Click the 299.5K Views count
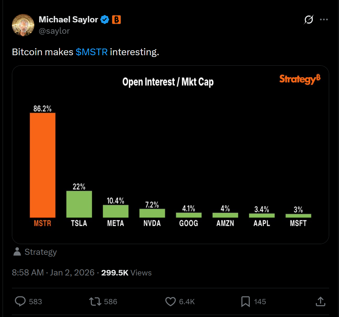Screen dimensions: 339x317 [x=126, y=273]
